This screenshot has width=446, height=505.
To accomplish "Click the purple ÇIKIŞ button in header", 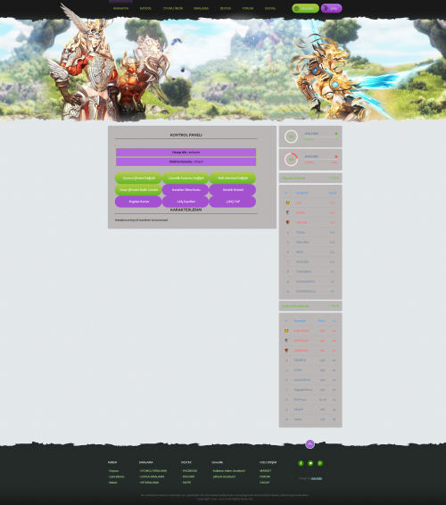I will (x=331, y=8).
